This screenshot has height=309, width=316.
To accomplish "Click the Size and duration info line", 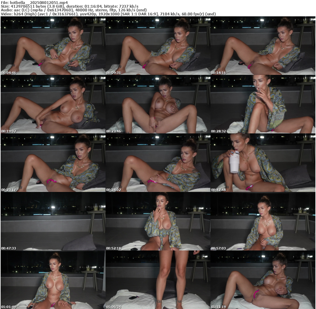I will (x=69, y=6).
